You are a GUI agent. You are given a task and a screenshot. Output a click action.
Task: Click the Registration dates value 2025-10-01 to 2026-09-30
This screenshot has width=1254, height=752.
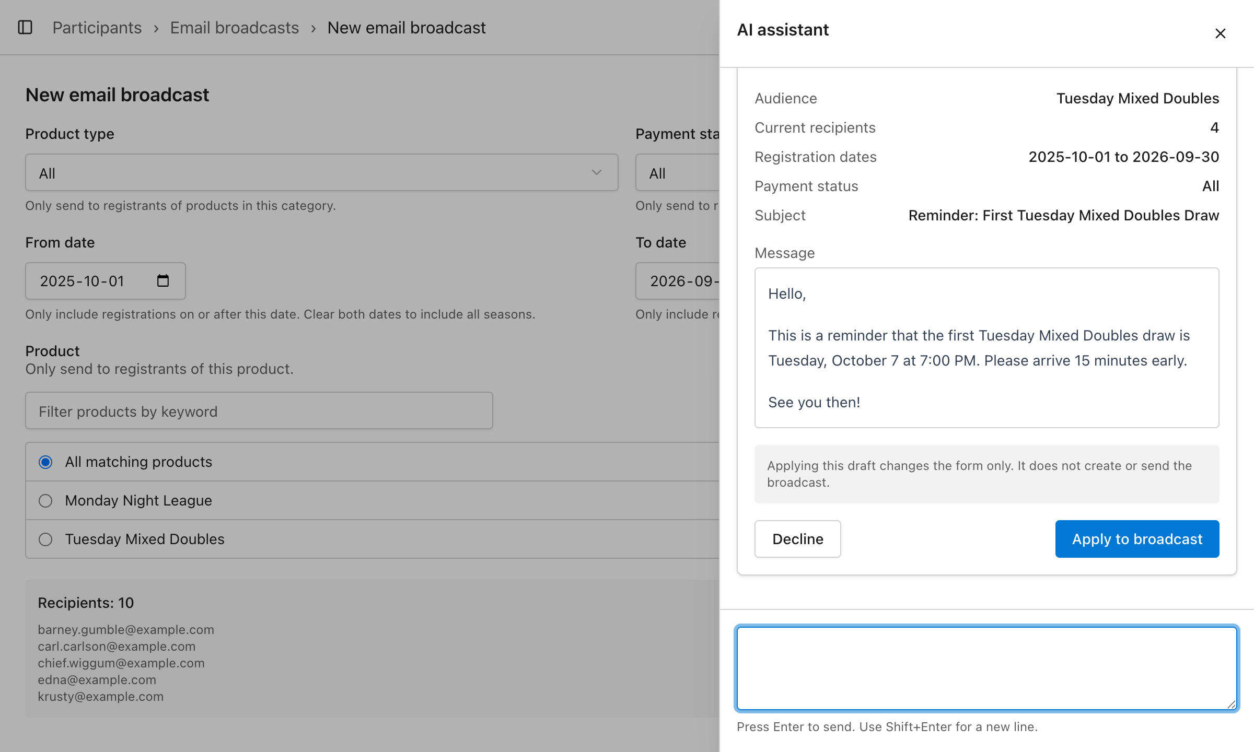click(x=1123, y=157)
